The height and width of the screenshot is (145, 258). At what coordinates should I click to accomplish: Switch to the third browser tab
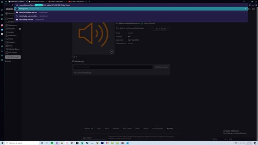(x=57, y=2)
